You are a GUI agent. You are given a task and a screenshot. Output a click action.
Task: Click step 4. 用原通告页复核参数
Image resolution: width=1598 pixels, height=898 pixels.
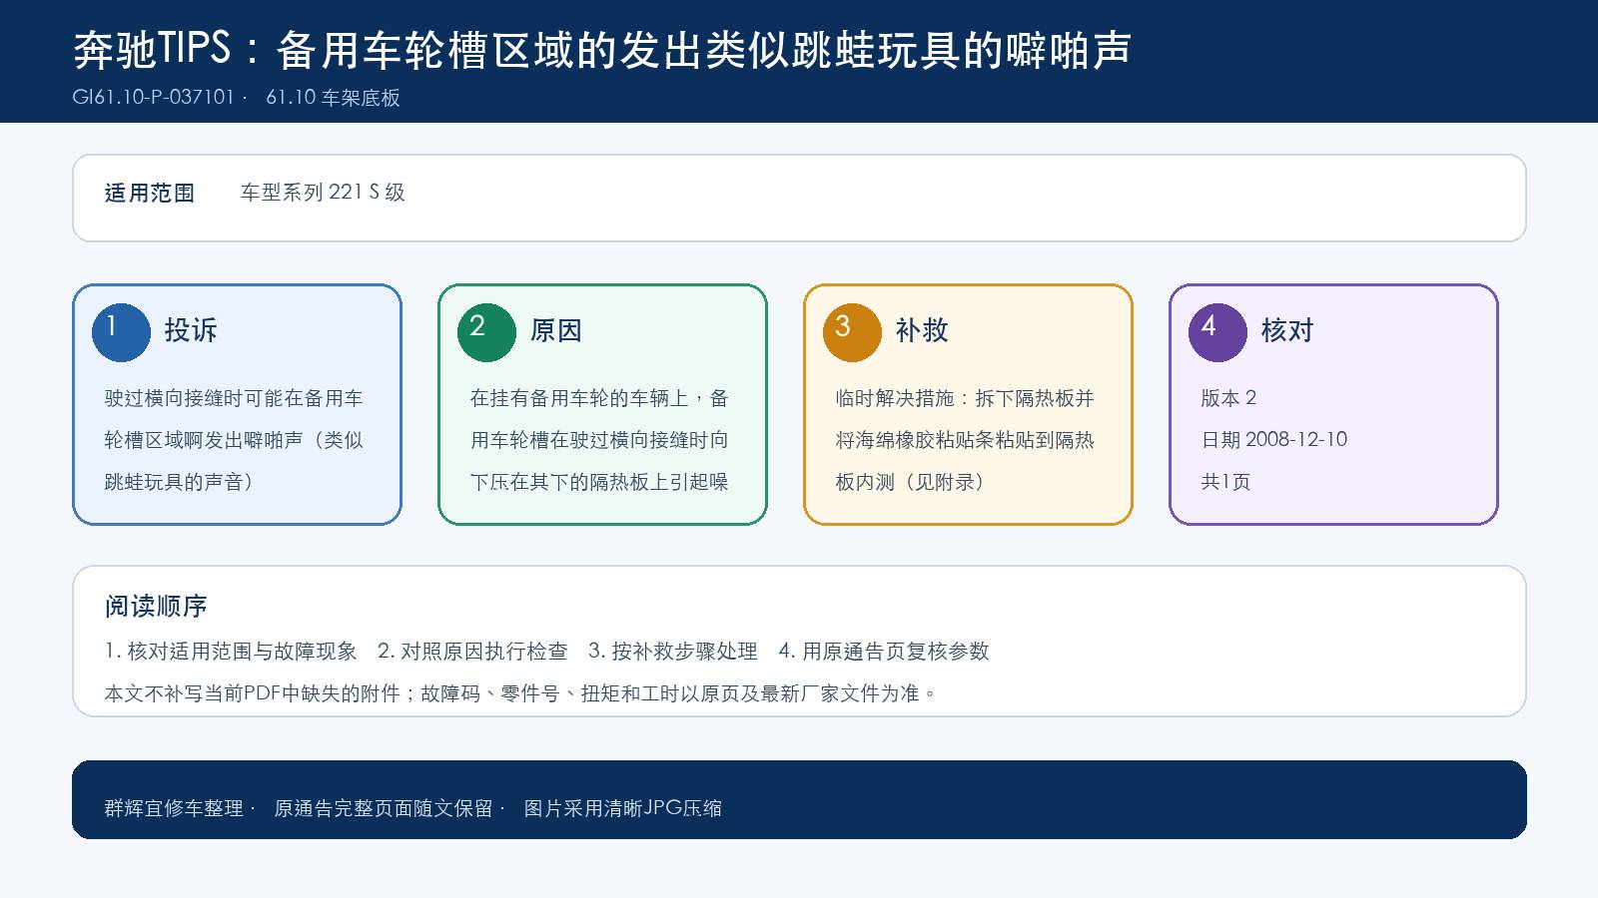click(884, 652)
